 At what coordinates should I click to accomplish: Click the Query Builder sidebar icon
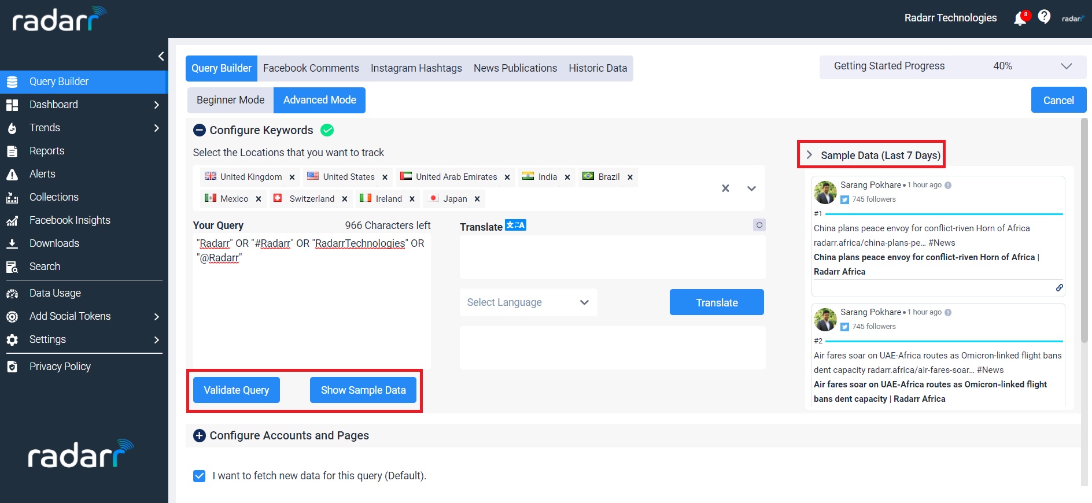12,82
